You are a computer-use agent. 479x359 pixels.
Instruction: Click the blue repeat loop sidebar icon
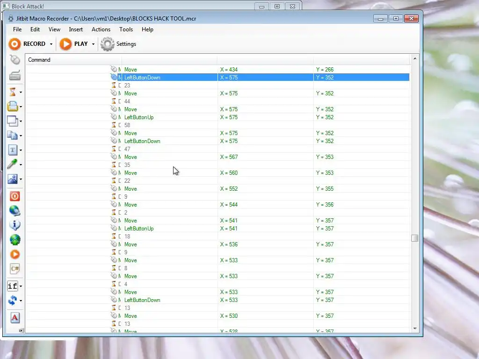(x=13, y=301)
